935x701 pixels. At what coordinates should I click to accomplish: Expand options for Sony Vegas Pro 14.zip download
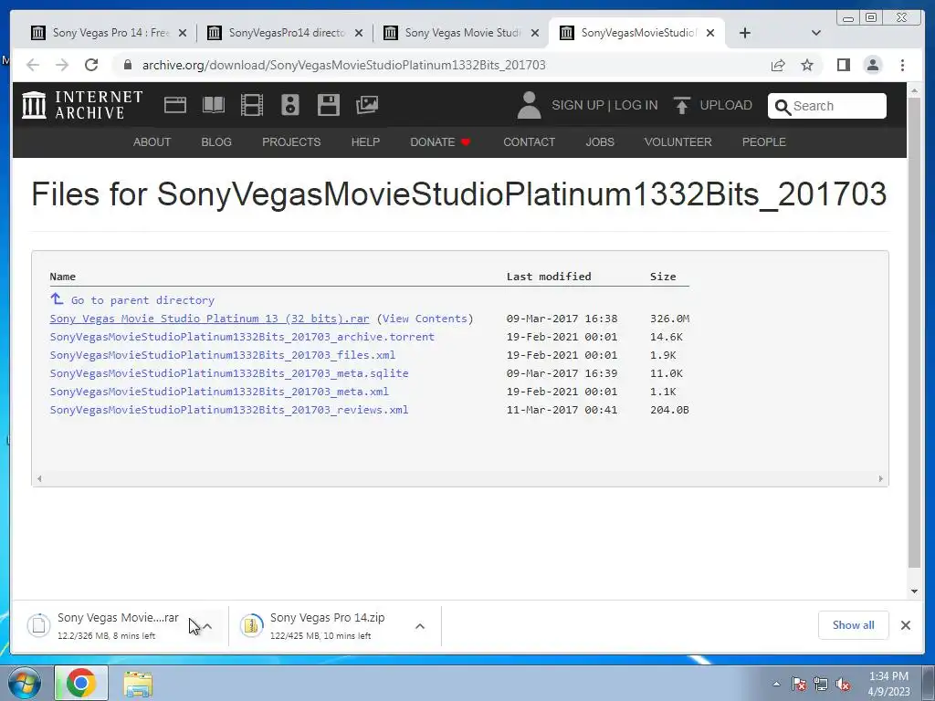coord(420,626)
